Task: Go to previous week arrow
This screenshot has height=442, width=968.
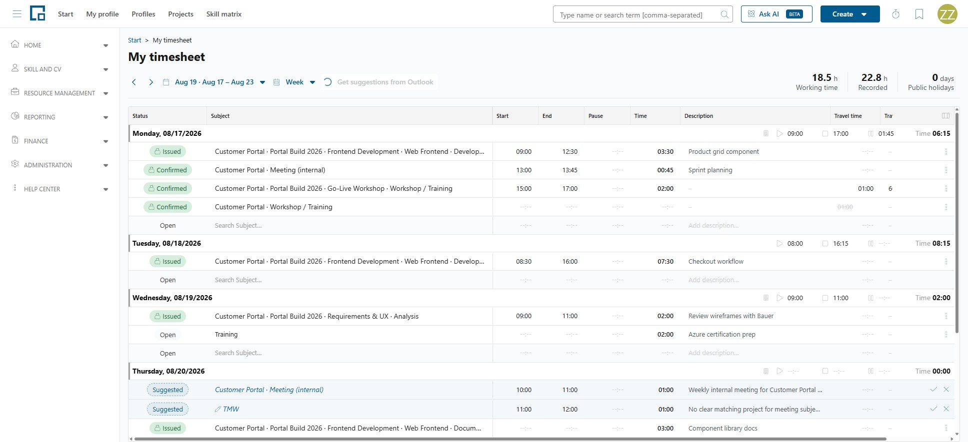Action: [134, 82]
